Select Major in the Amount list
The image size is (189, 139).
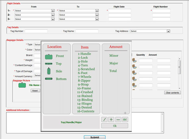pos(114,63)
